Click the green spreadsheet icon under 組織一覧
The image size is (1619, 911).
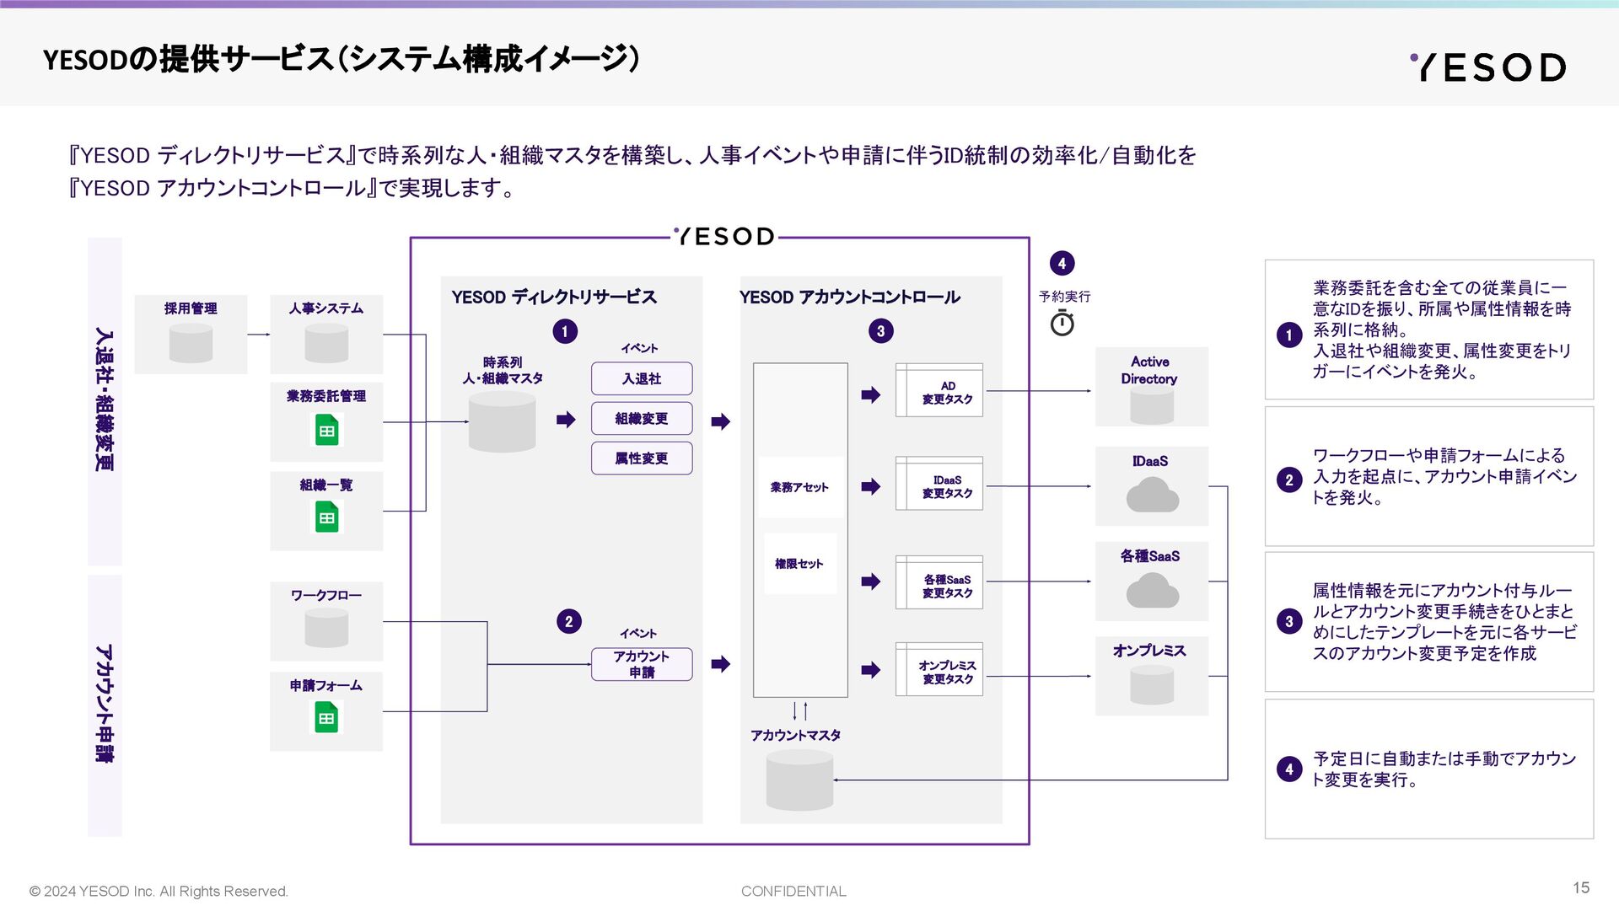[326, 517]
